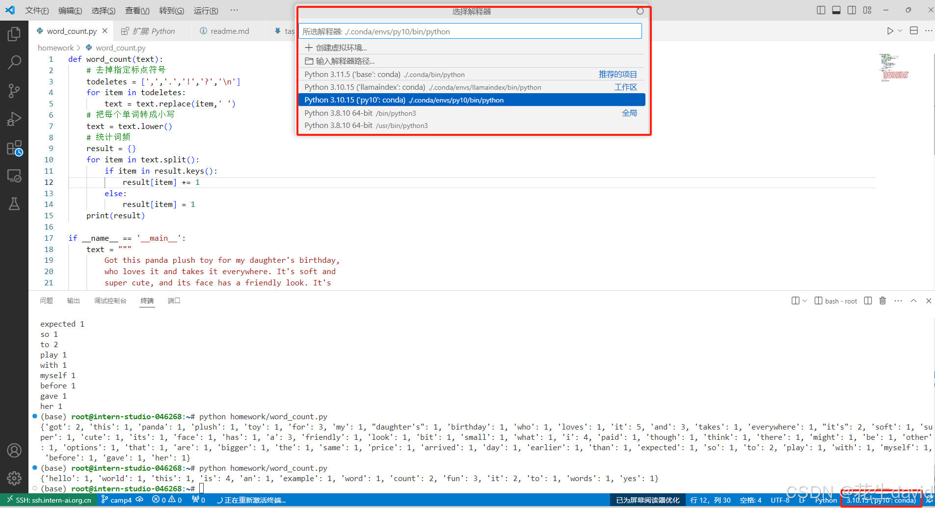
Task: Open errors and warnings count in status bar
Action: [x=167, y=500]
